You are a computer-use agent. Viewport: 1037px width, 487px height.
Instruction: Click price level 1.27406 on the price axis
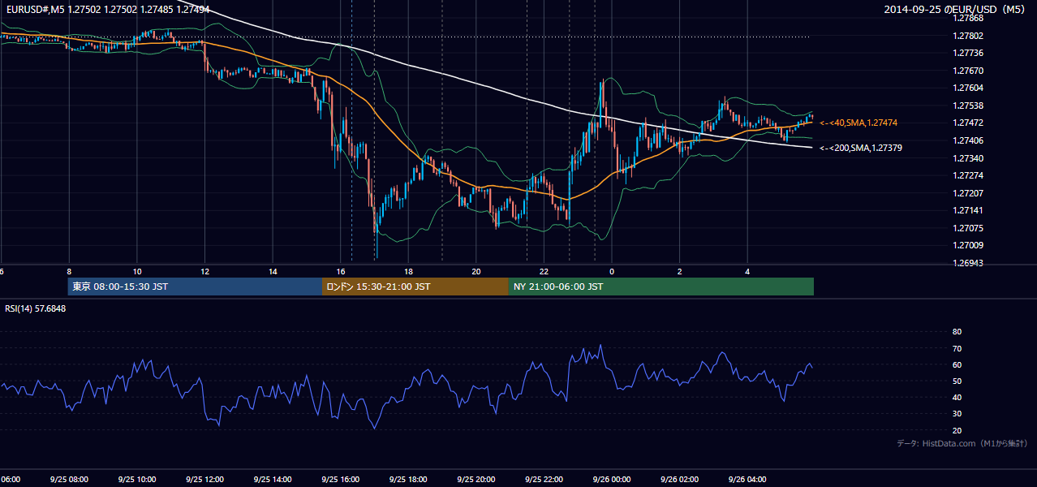tap(967, 140)
